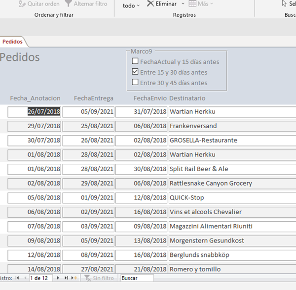Check FechaActual y 15 días antes box

pos(135,61)
